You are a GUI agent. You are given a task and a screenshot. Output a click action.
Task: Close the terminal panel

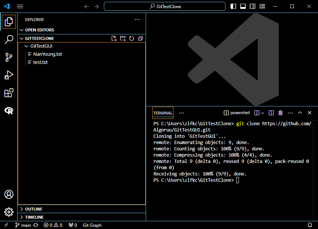tap(309, 113)
